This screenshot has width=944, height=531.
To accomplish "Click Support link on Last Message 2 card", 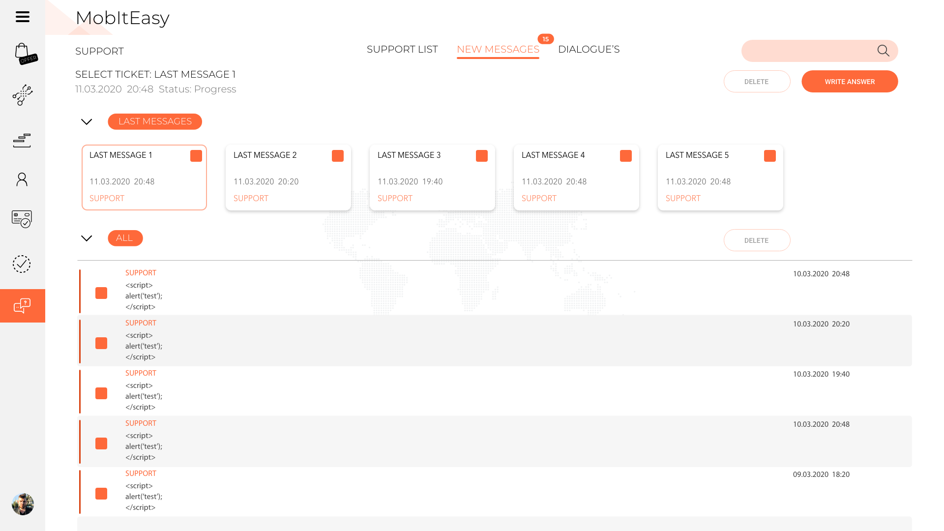I will click(251, 199).
